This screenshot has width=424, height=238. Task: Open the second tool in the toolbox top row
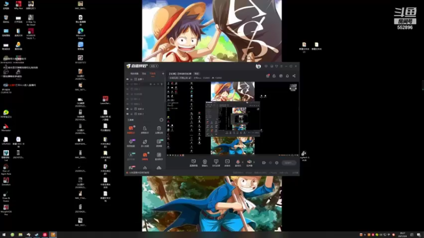pyautogui.click(x=145, y=130)
